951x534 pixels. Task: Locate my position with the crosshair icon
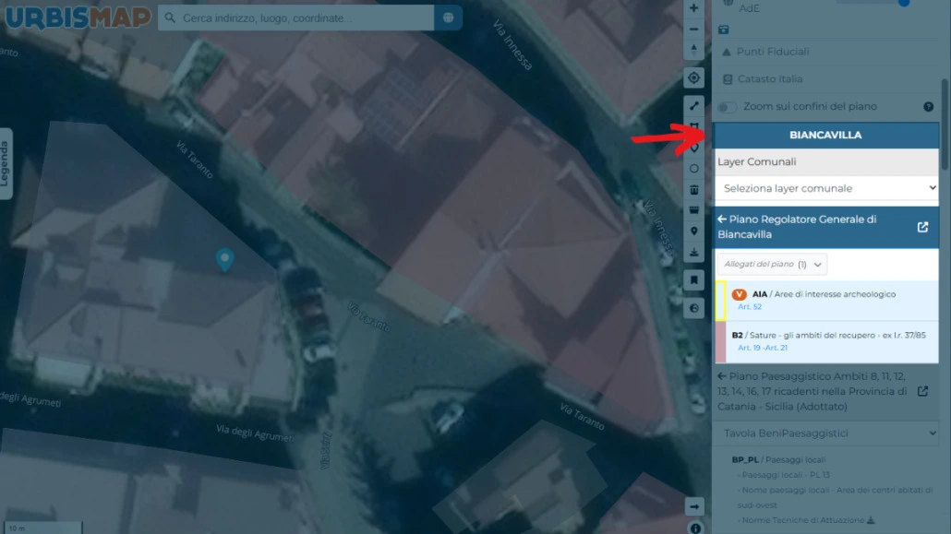tap(693, 77)
